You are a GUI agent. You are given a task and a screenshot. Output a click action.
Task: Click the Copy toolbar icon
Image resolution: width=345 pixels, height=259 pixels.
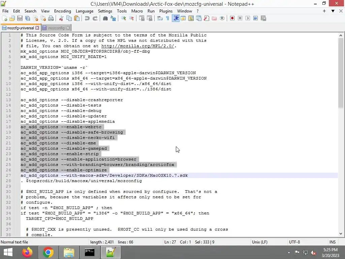[69, 18]
